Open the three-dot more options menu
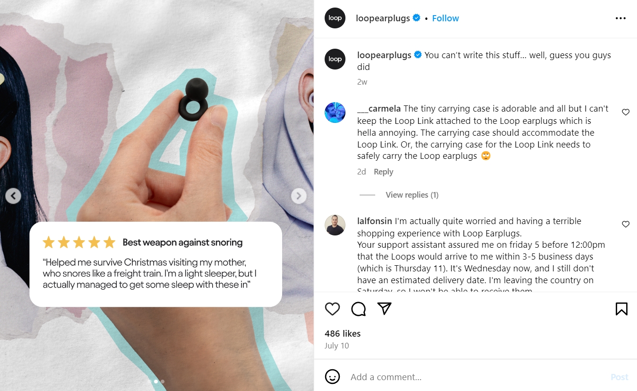Image resolution: width=637 pixels, height=391 pixels. click(x=620, y=18)
